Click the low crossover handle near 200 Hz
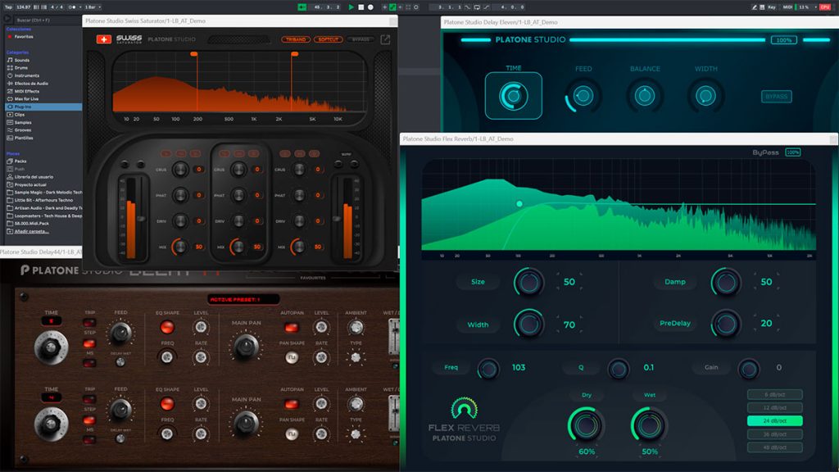 click(x=194, y=54)
